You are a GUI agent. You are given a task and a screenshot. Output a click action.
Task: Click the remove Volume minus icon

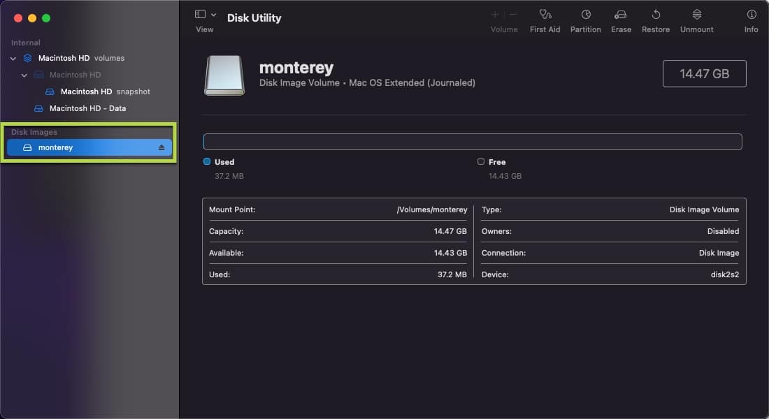[513, 14]
